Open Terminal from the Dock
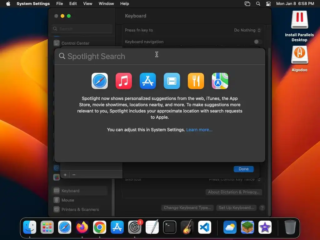The image size is (320, 240). [170, 227]
